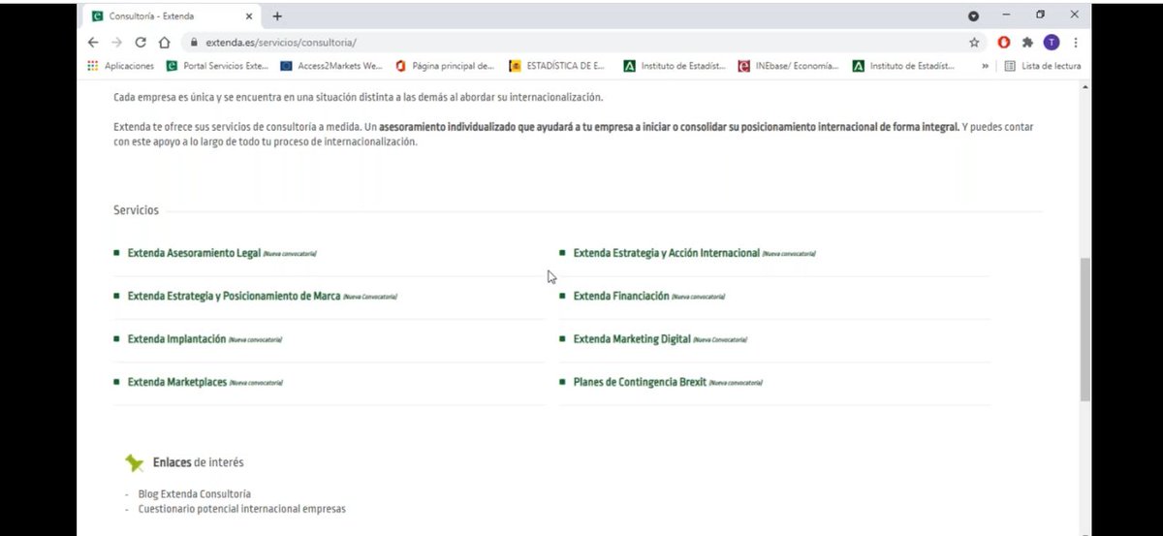Close the Consultoría - Extenda tab
This screenshot has height=536, width=1163.
[248, 16]
